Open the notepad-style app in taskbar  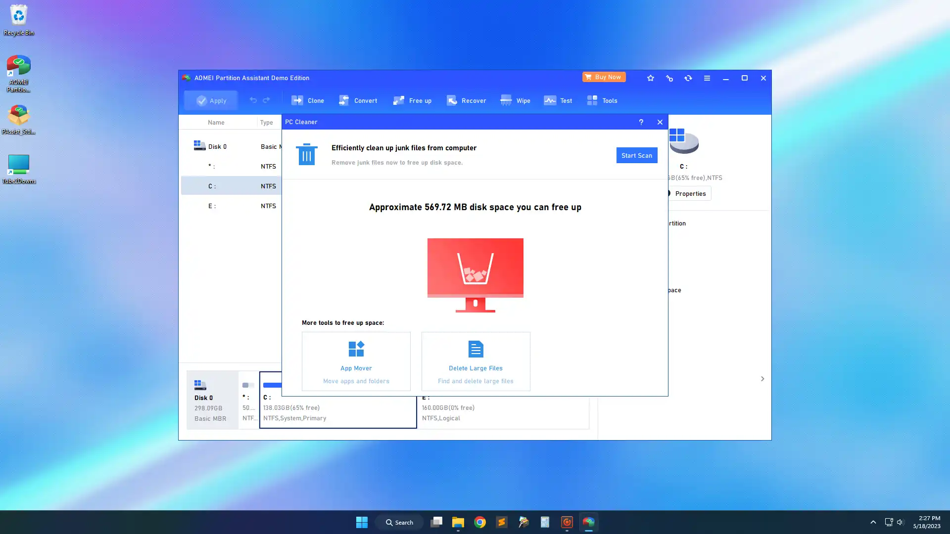coord(545,522)
